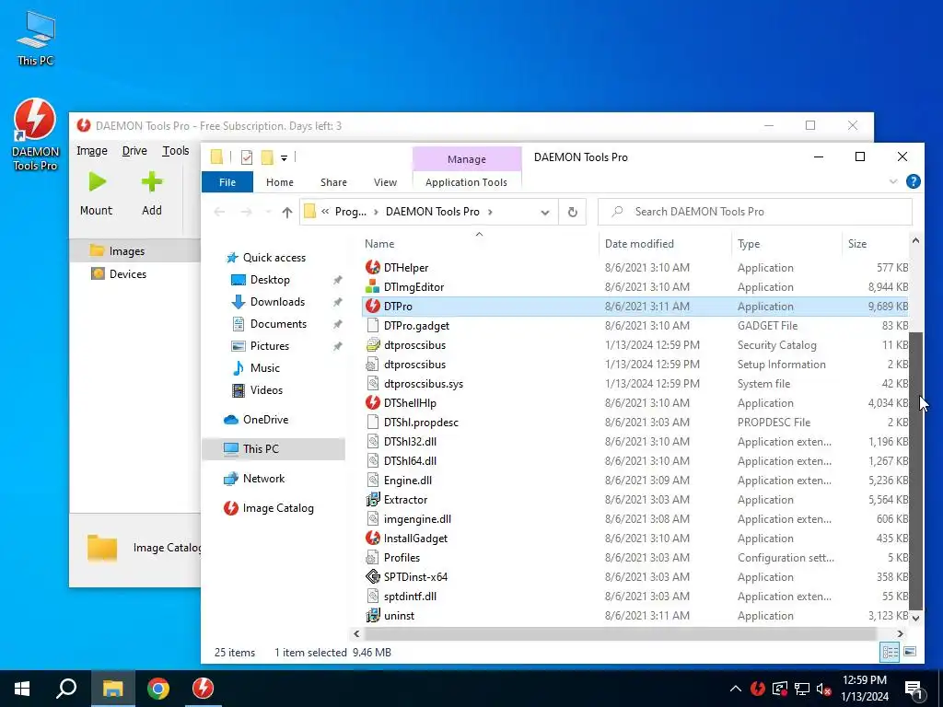
Task: Click the New folder quick access icon
Action: click(x=267, y=157)
